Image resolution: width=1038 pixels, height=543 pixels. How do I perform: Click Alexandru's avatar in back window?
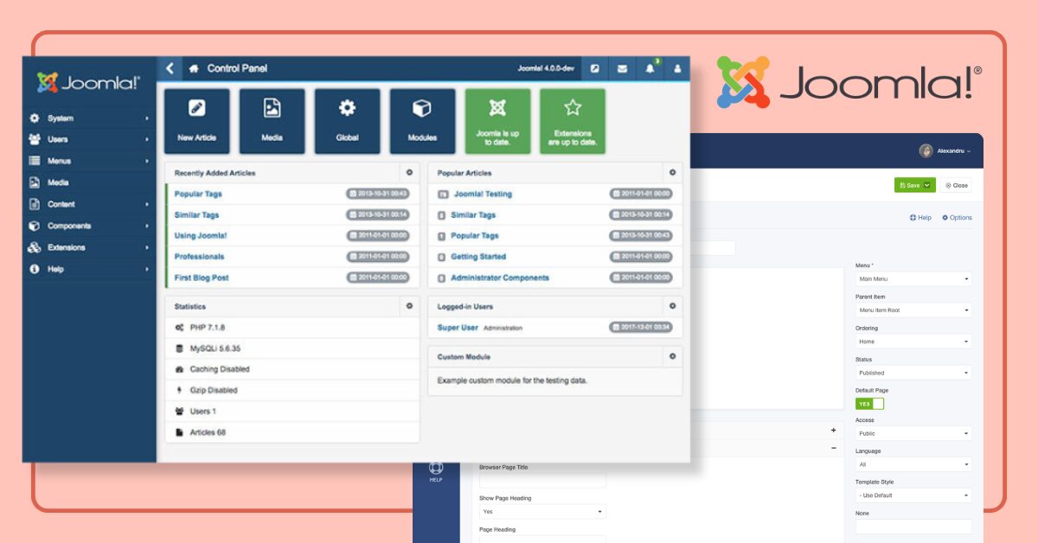coord(926,150)
